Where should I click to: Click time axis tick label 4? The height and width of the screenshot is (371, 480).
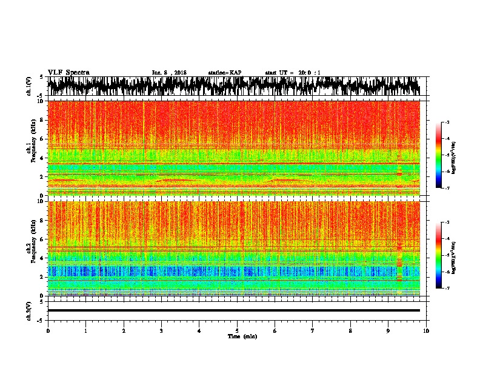click(x=199, y=331)
